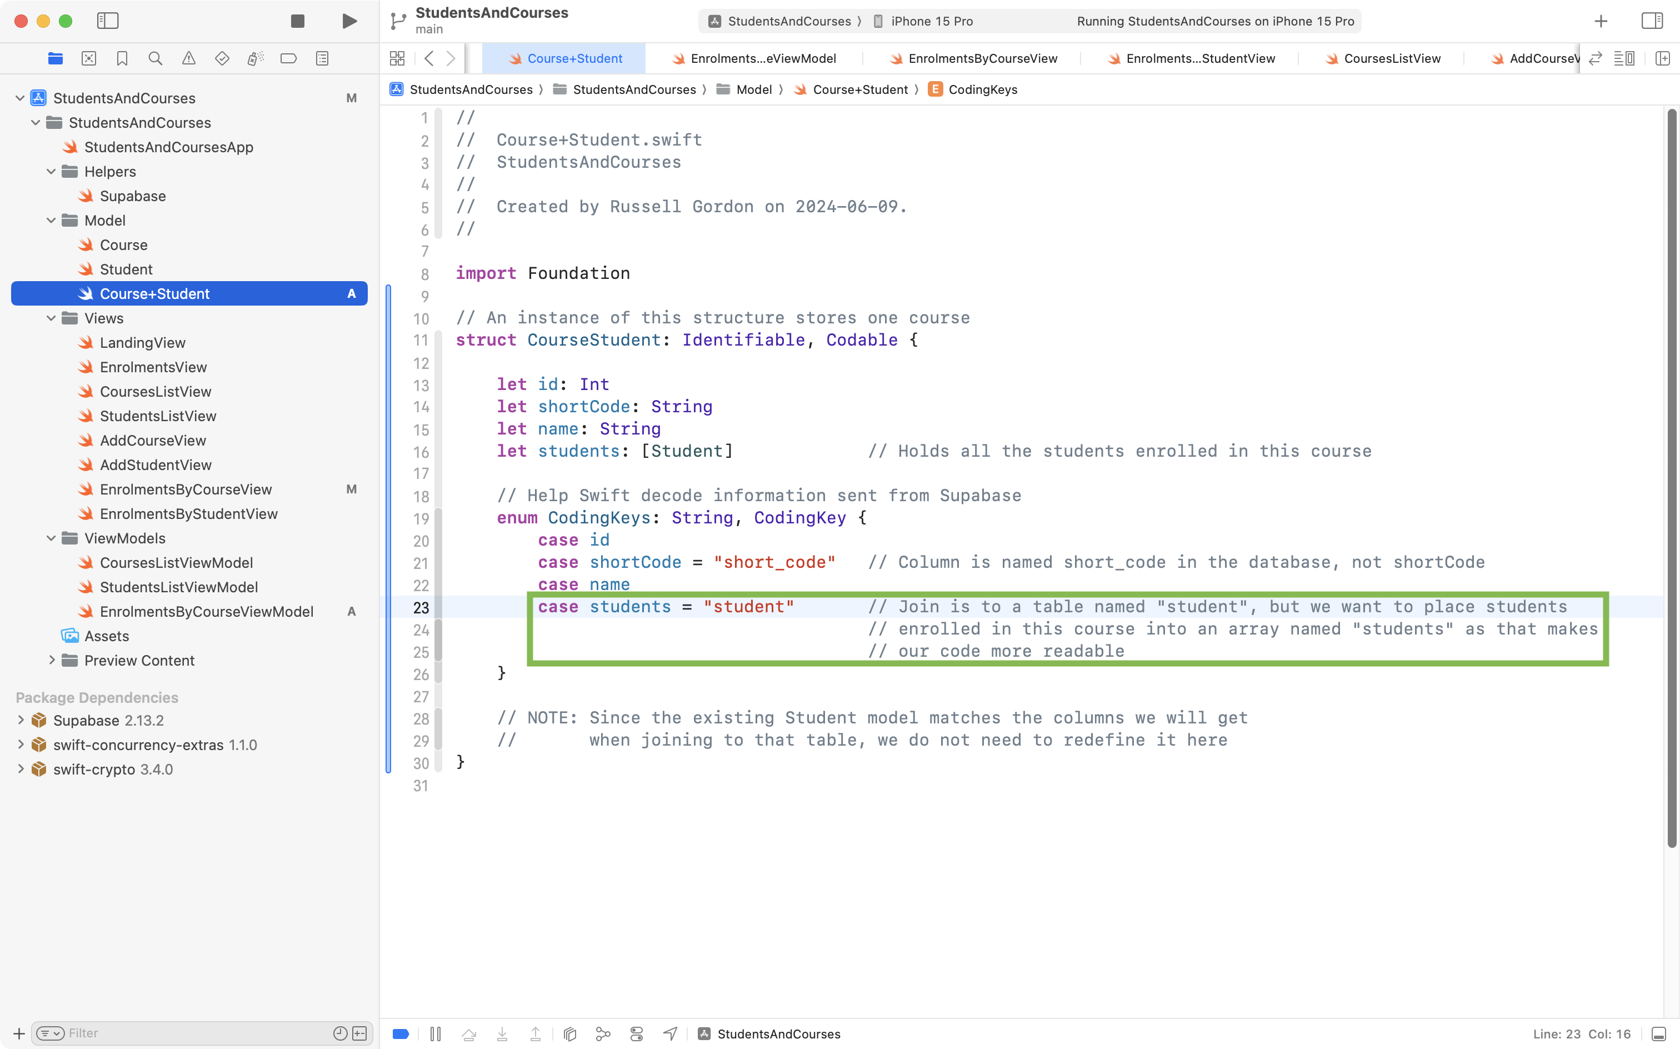Open the Bookmark navigator icon
The width and height of the screenshot is (1680, 1049).
coord(122,58)
